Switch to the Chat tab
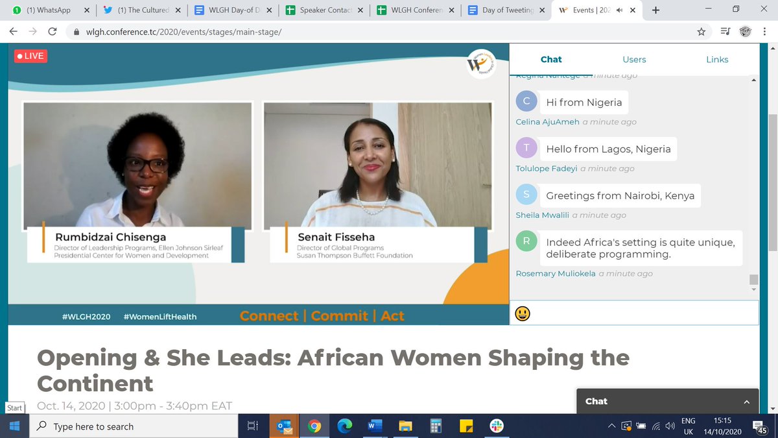This screenshot has height=438, width=778. click(x=551, y=59)
